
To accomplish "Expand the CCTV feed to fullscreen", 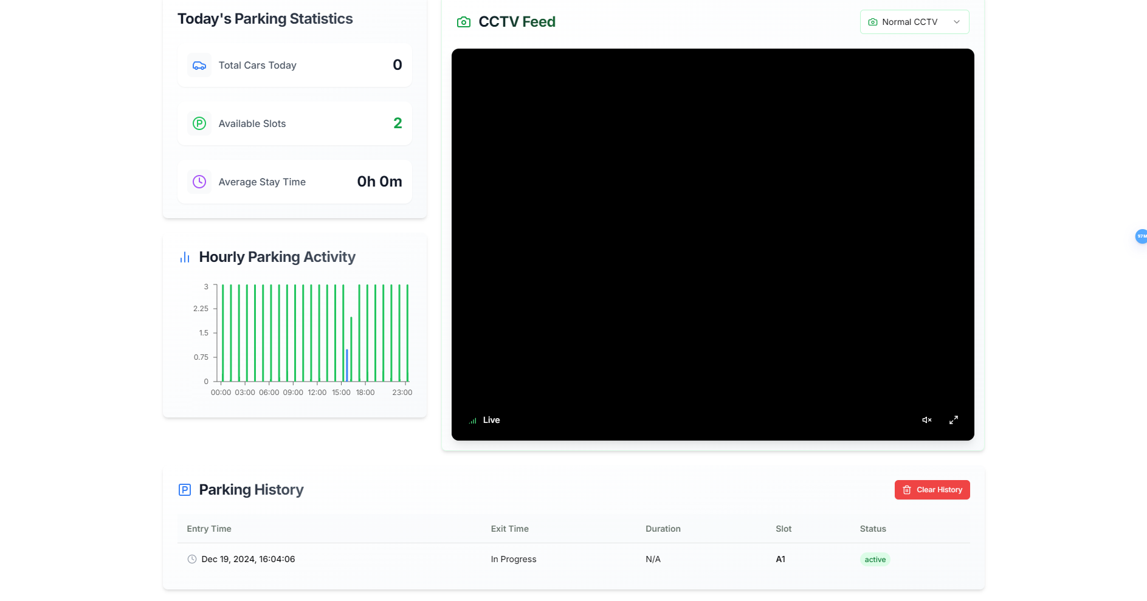I will (x=953, y=420).
